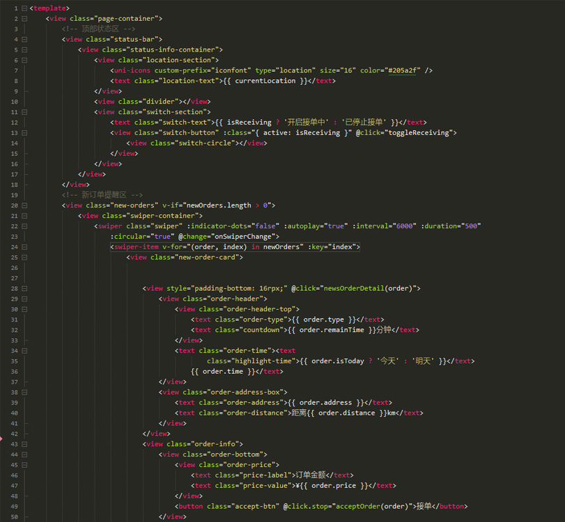The height and width of the screenshot is (522, 565).
Task: Collapse the switch-button fold on line 13
Action: tap(24, 133)
